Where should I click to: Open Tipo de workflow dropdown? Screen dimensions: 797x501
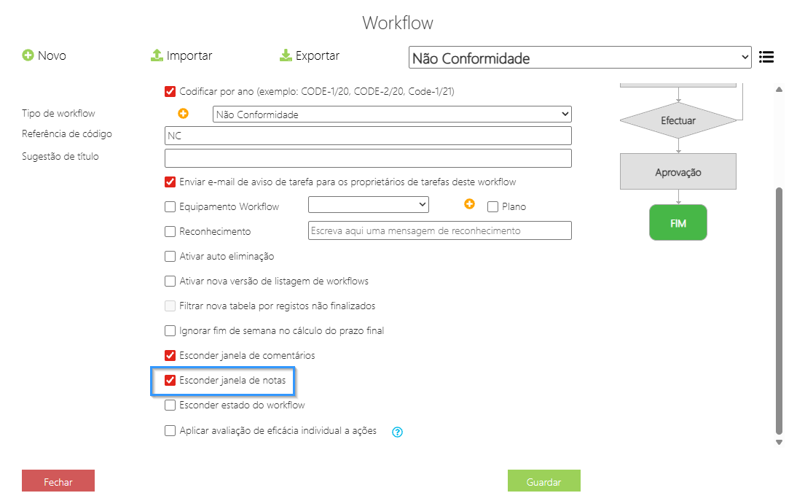(x=392, y=114)
